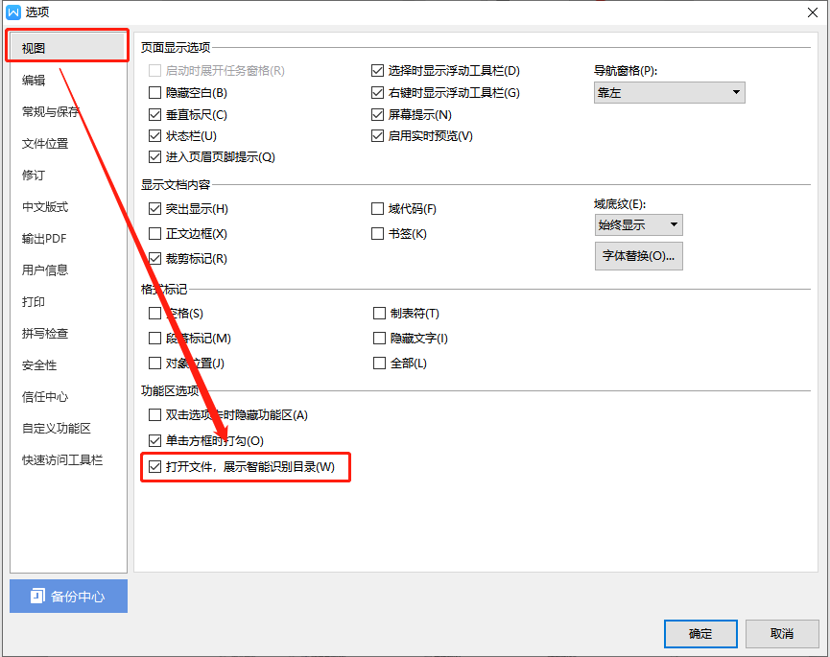This screenshot has height=657, width=830.
Task: Toggle 选择时显示浮动工具栏(D)
Action: click(377, 70)
